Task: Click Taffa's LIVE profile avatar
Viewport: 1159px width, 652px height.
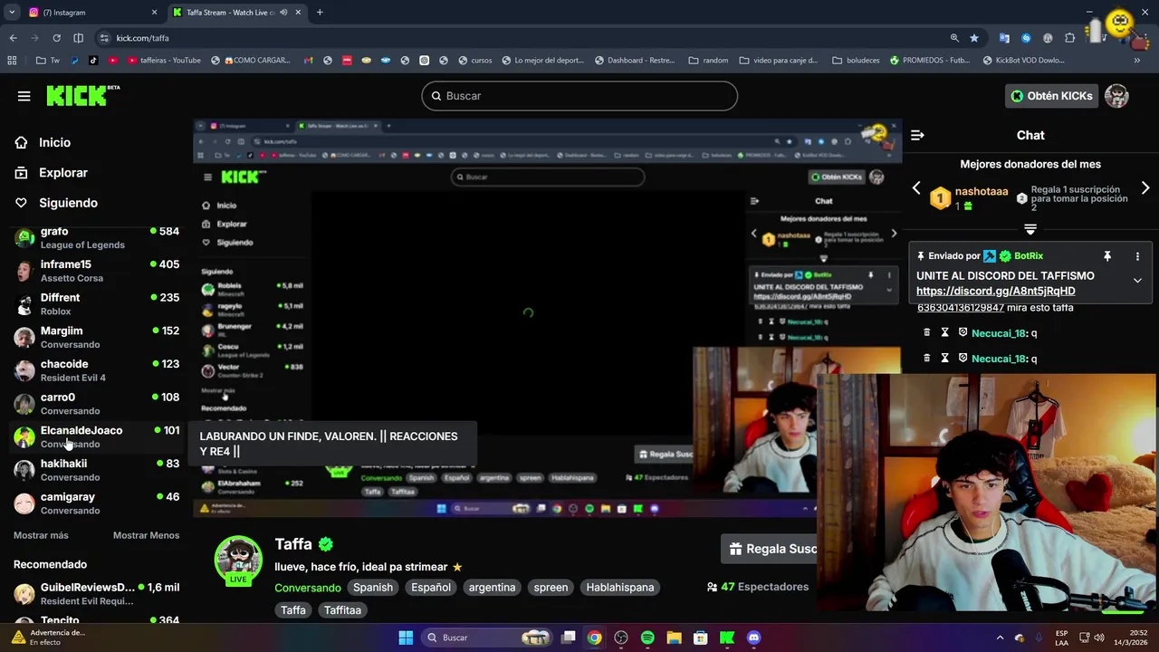Action: pos(238,561)
